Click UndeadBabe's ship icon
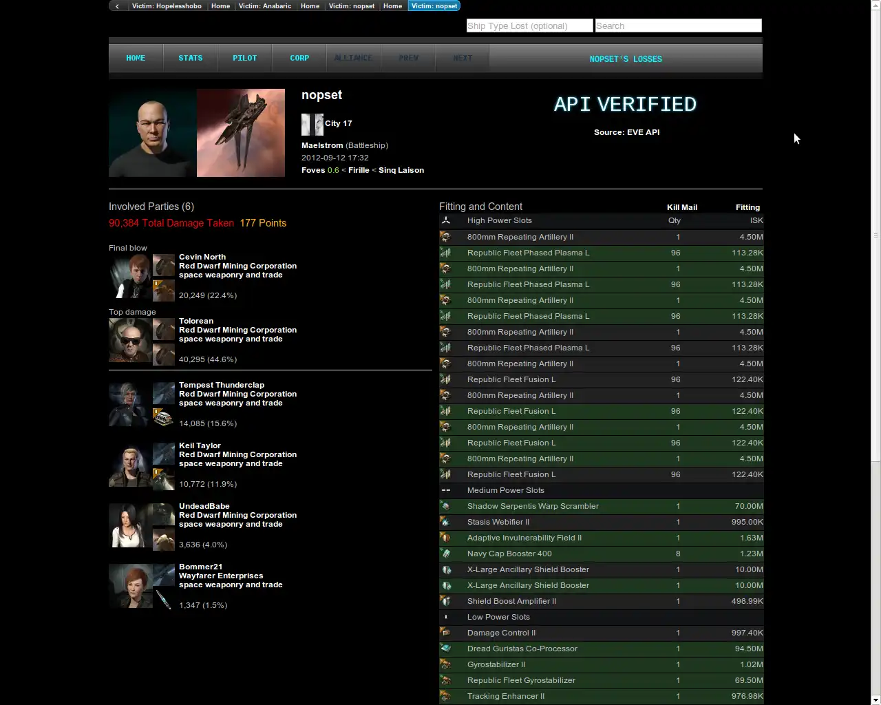881x705 pixels. point(164,515)
